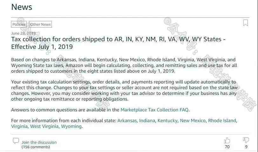Click the tax collection article headline

pyautogui.click(x=118, y=43)
